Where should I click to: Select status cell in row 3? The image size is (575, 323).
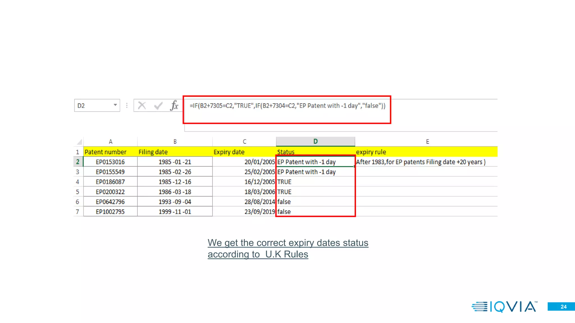coord(316,172)
